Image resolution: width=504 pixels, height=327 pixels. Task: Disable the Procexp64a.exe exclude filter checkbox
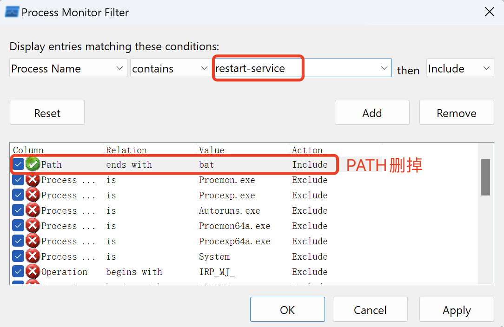18,241
